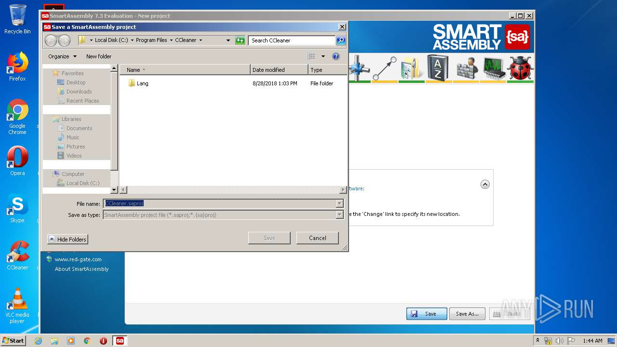Open the Obfuscation A-Z book icon
Image resolution: width=617 pixels, height=347 pixels.
click(x=438, y=68)
